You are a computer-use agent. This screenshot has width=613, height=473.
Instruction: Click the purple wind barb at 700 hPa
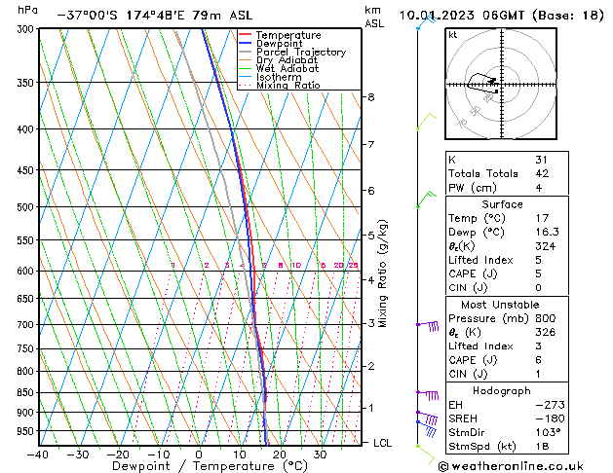[x=429, y=326]
